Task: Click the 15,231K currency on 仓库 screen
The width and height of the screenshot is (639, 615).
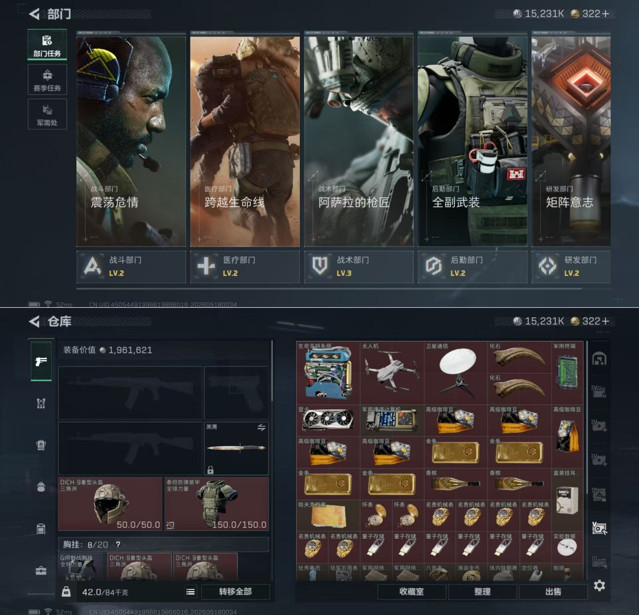Action: [538, 321]
